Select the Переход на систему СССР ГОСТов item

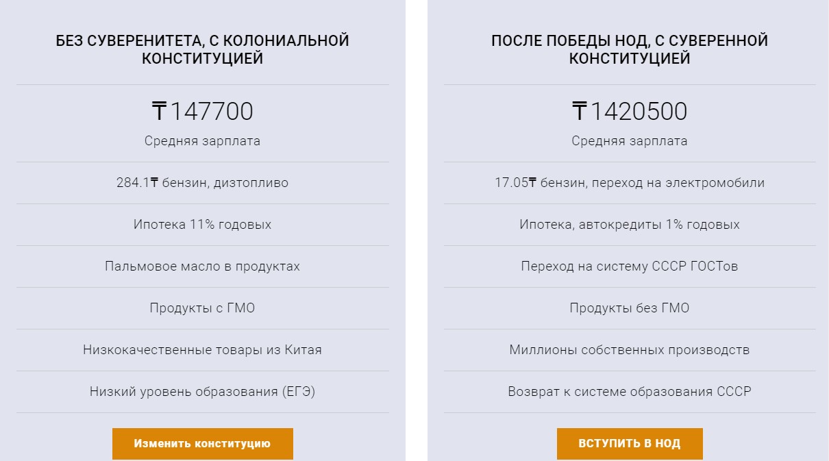coord(630,266)
